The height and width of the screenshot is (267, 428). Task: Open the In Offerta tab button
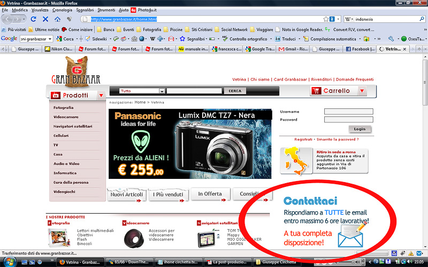coord(210,194)
